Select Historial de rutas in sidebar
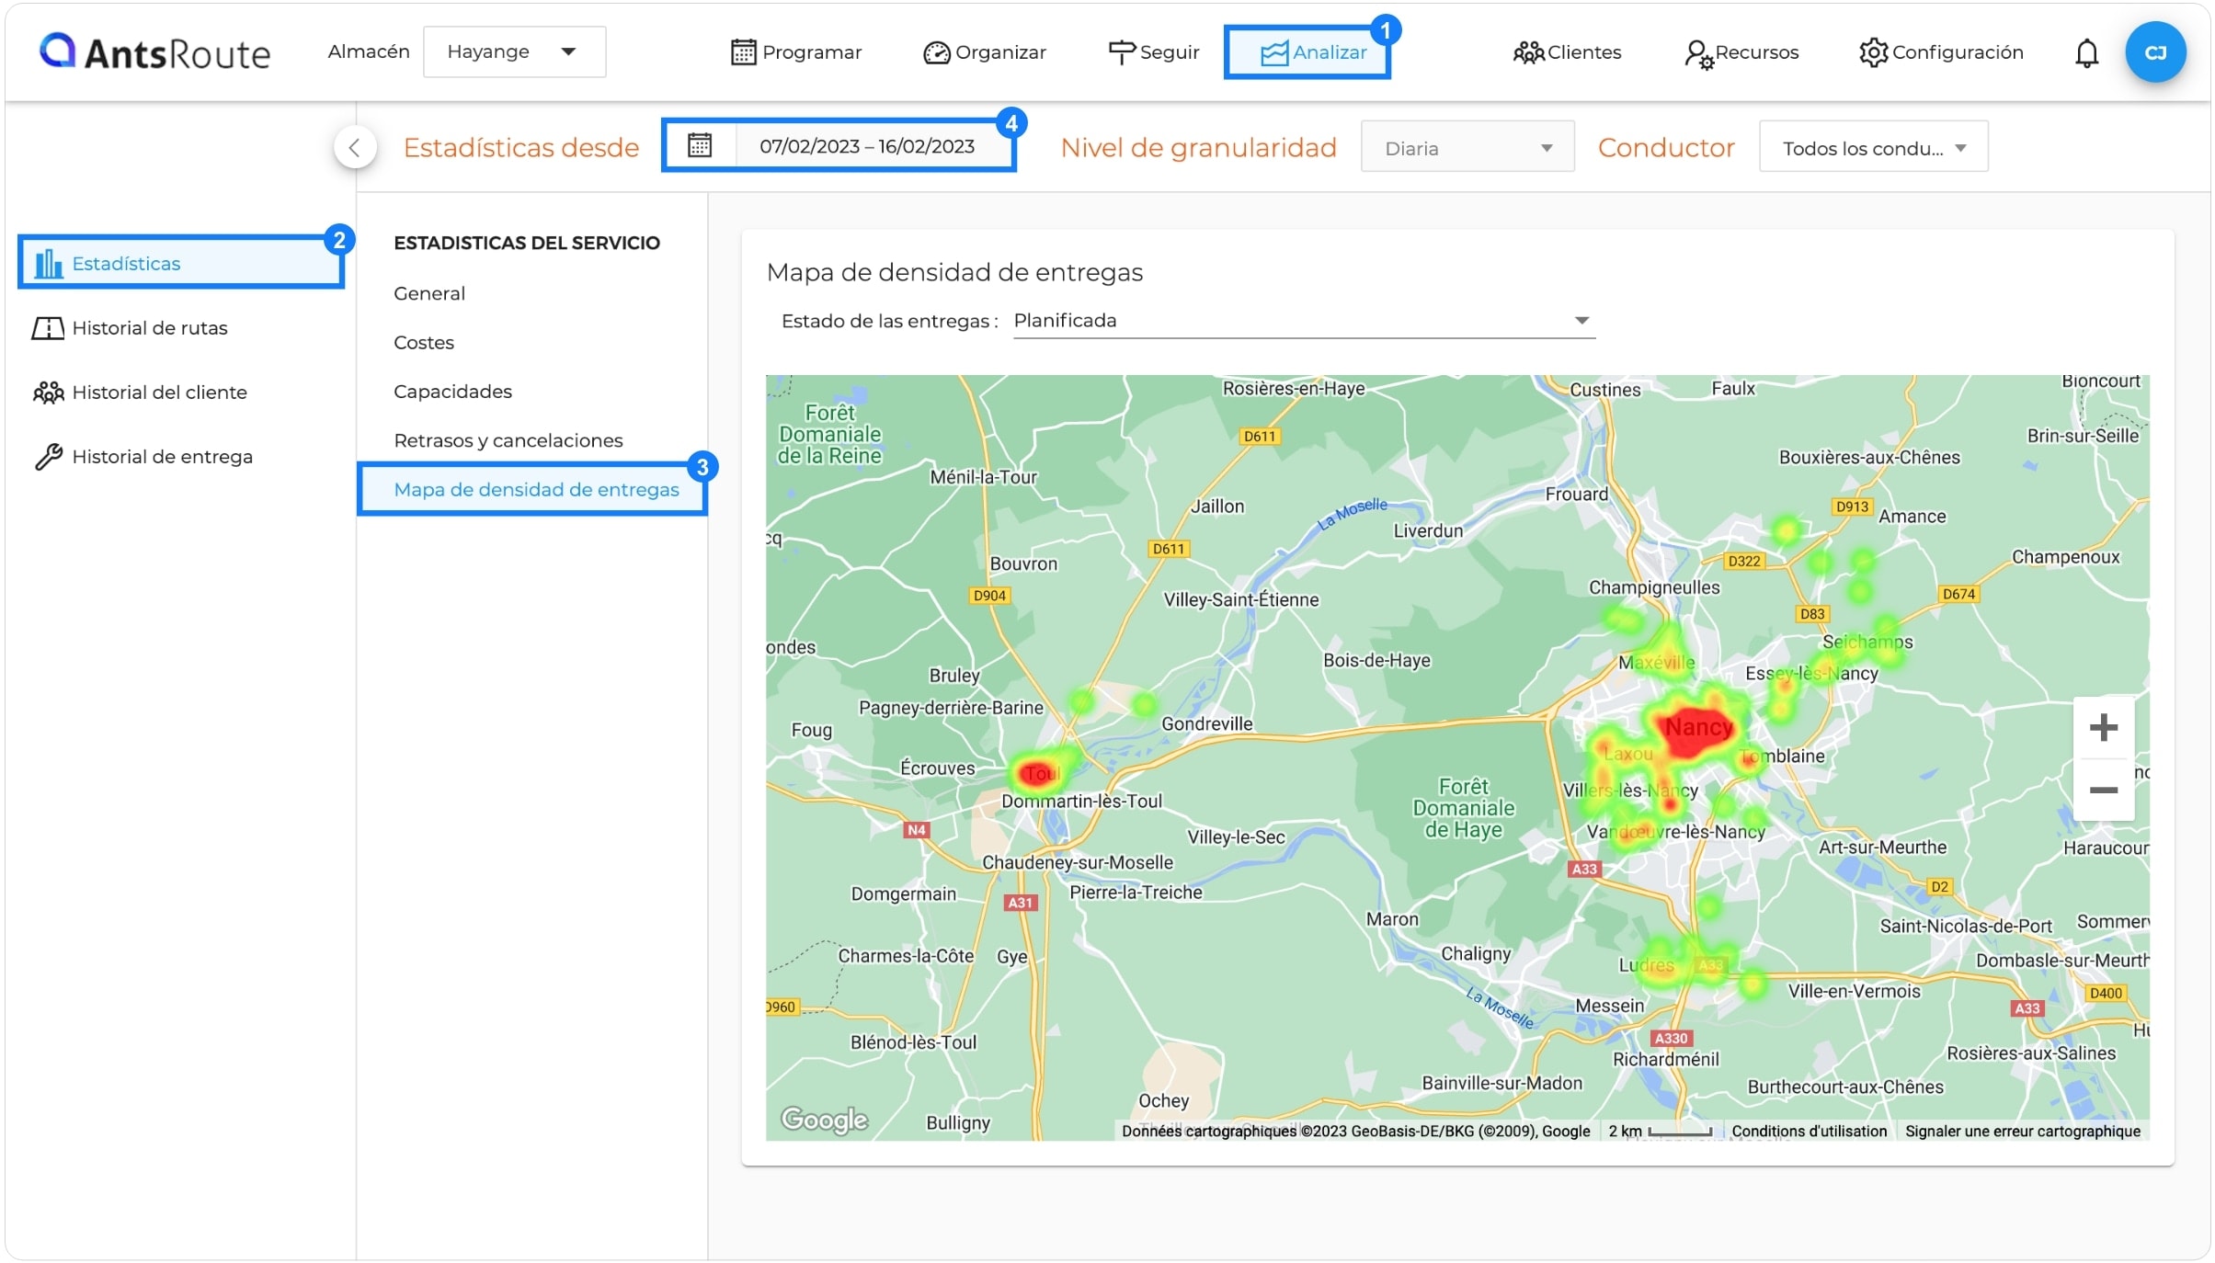This screenshot has height=1263, width=2215. pyautogui.click(x=149, y=328)
